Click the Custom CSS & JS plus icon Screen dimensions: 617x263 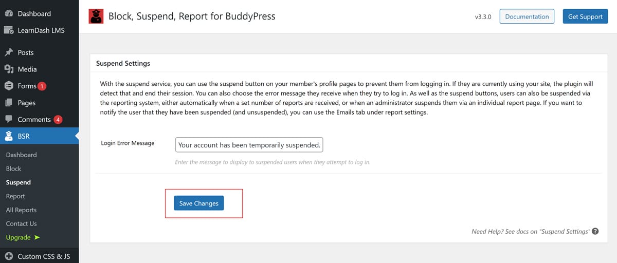[9, 256]
